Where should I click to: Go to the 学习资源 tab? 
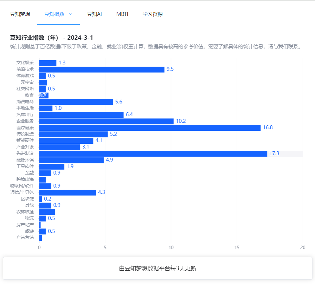tap(152, 14)
